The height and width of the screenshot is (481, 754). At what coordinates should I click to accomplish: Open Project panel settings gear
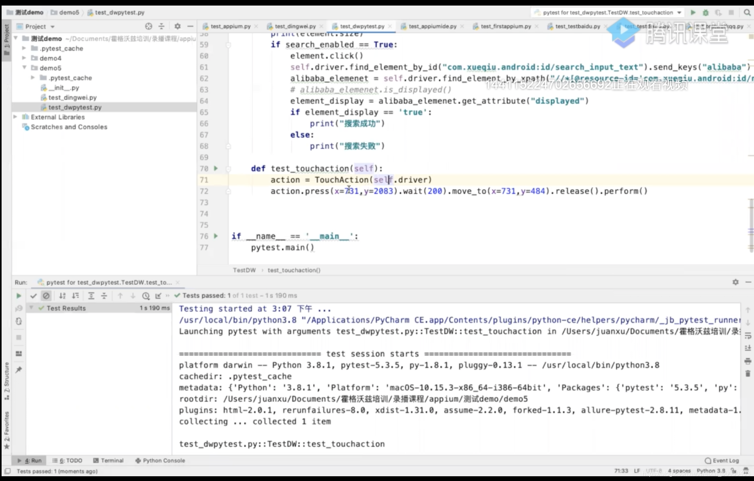(178, 27)
